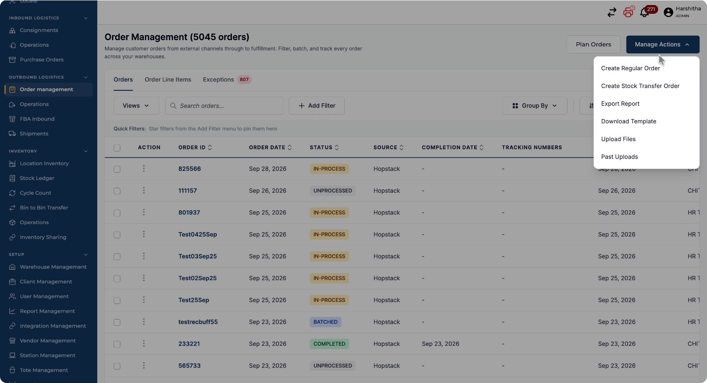Open order link Test03Sep25
The height and width of the screenshot is (383, 707).
(197, 256)
